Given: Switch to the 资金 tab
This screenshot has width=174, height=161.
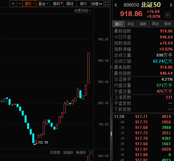Looking at the screenshot, I should pos(131,24).
